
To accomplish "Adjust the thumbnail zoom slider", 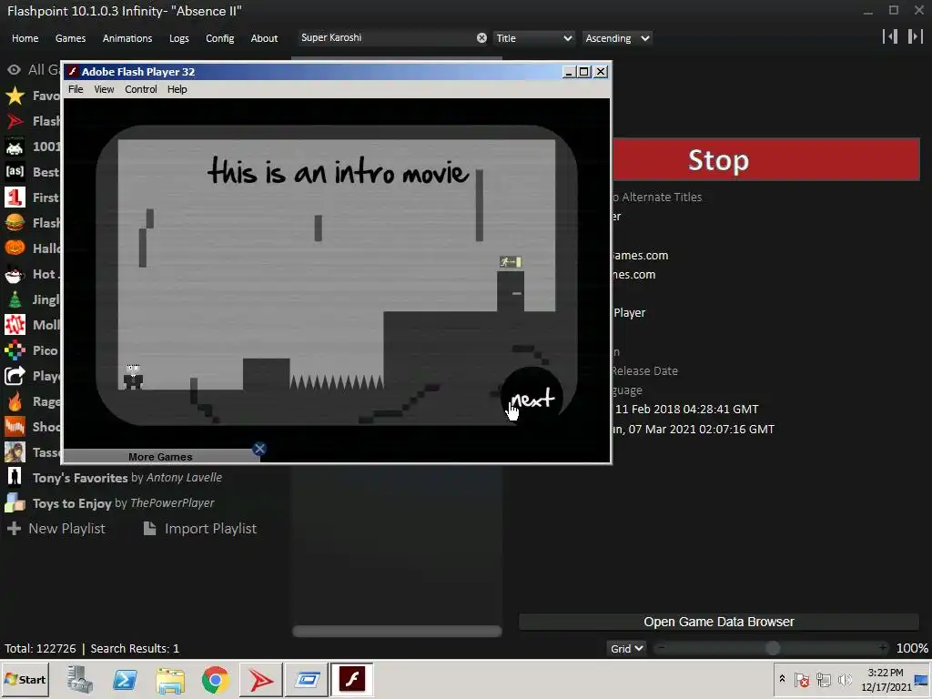I will pos(772,648).
